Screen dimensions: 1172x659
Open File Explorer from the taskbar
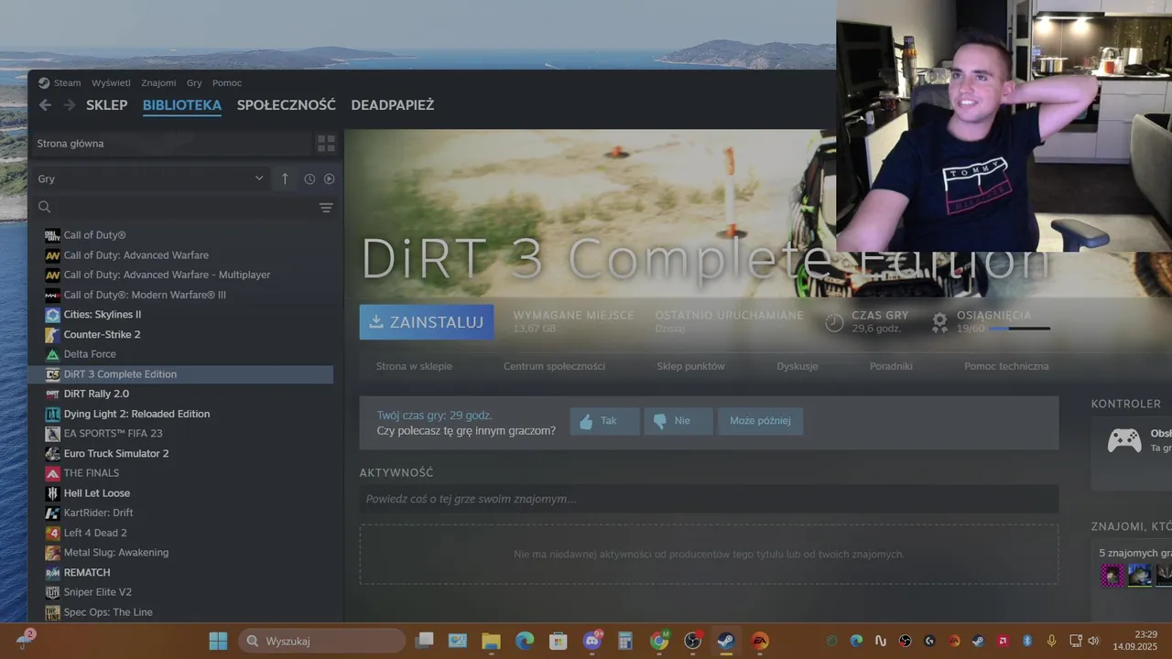click(x=492, y=641)
